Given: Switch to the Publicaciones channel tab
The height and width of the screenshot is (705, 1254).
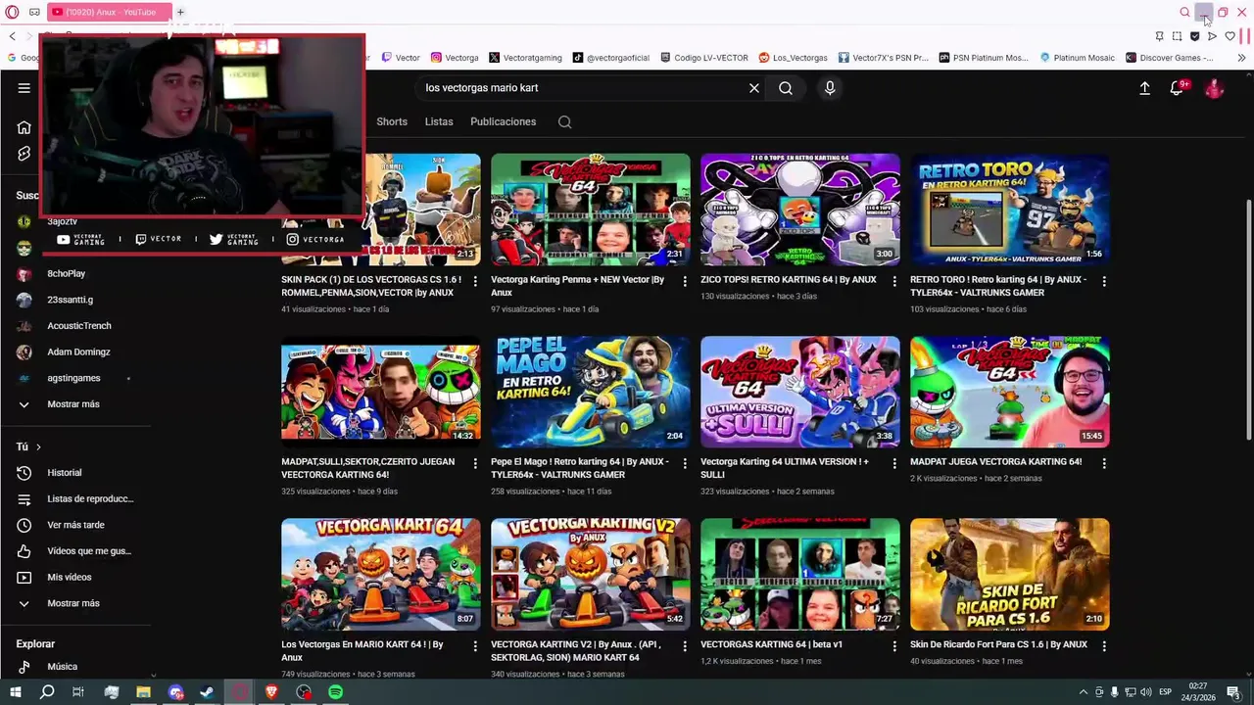Looking at the screenshot, I should pos(504,122).
